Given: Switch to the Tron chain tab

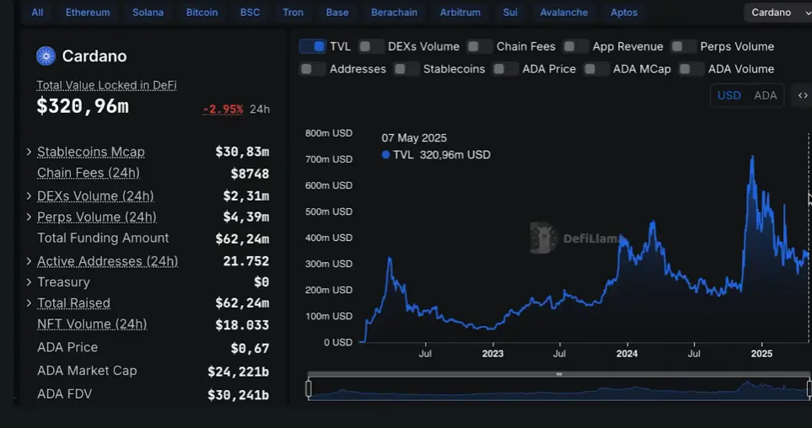Looking at the screenshot, I should [293, 13].
